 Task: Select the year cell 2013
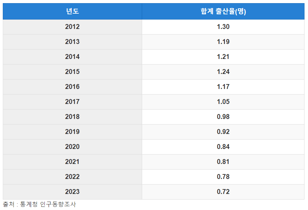pos(72,42)
